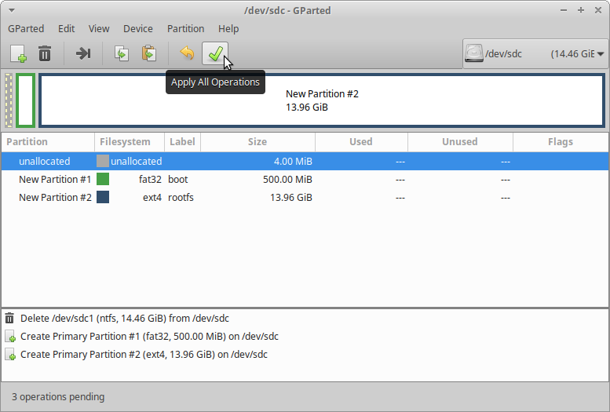610x412 pixels.
Task: Select green boot partition block in disk map
Action: tap(25, 100)
